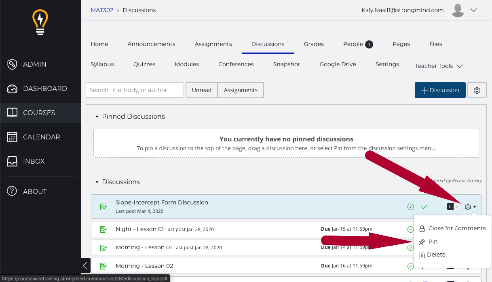Switch to the Grades tab
Viewport: 492px width, 282px height.
coord(314,44)
